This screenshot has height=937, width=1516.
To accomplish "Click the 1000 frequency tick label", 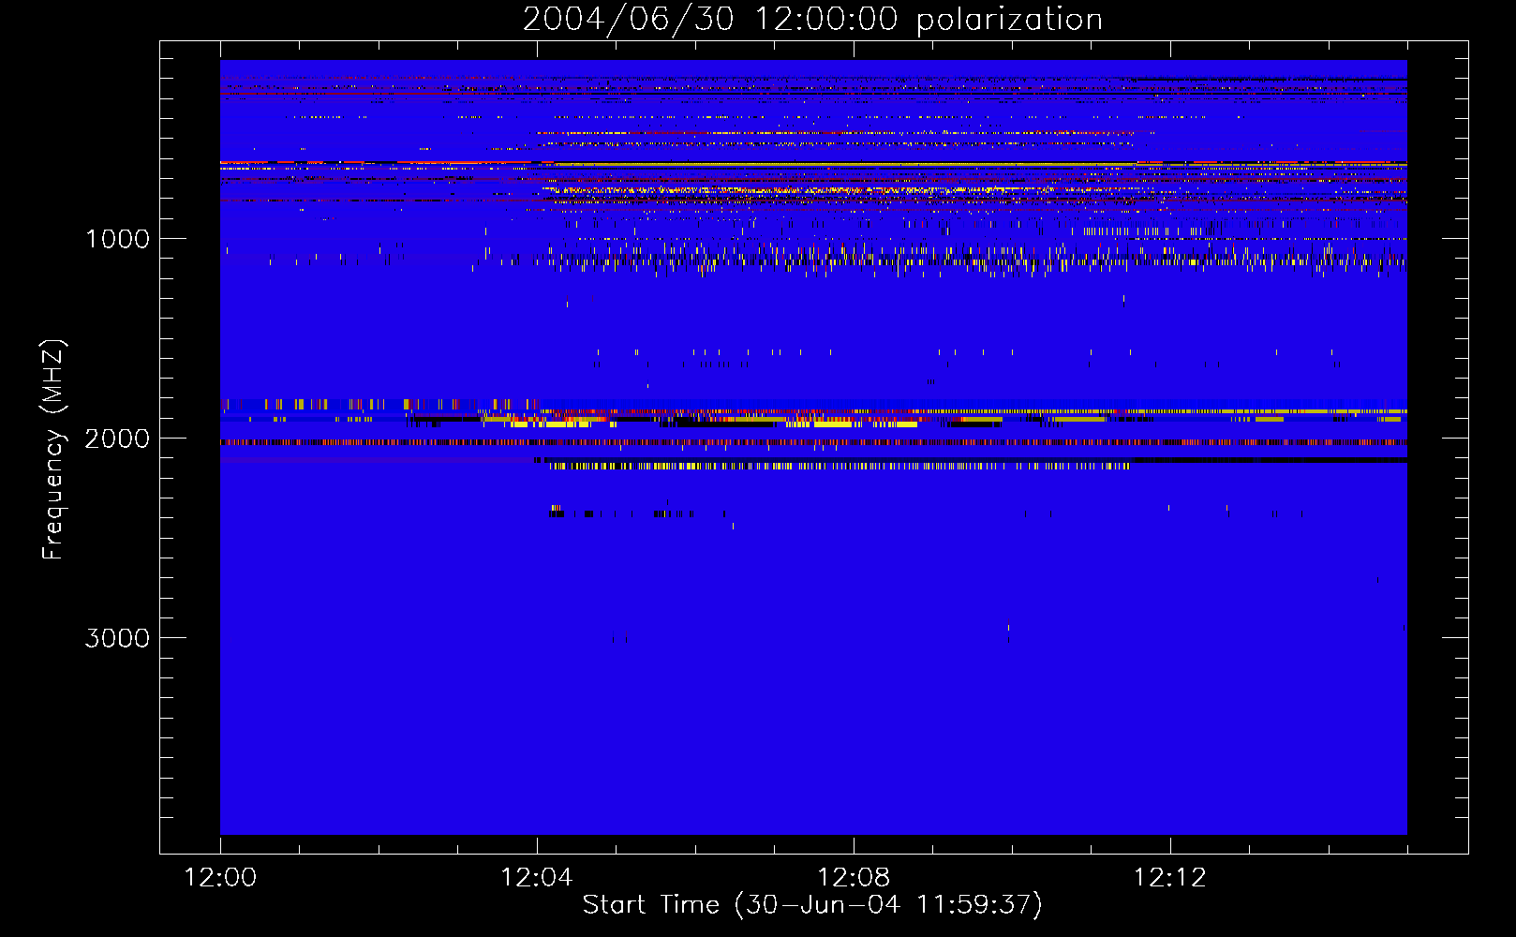I will point(118,239).
